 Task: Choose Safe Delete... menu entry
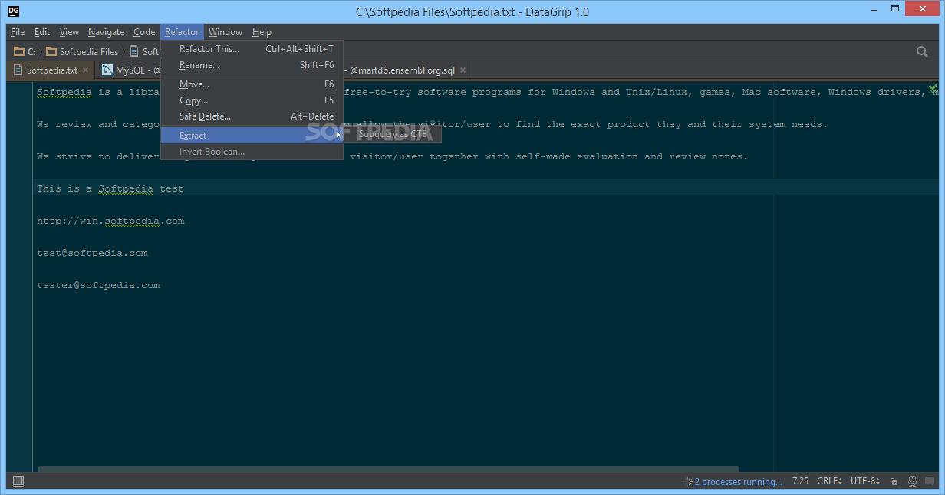252,116
